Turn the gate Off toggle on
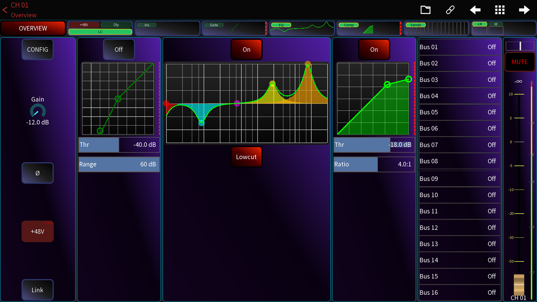The height and width of the screenshot is (302, 537). tap(119, 49)
